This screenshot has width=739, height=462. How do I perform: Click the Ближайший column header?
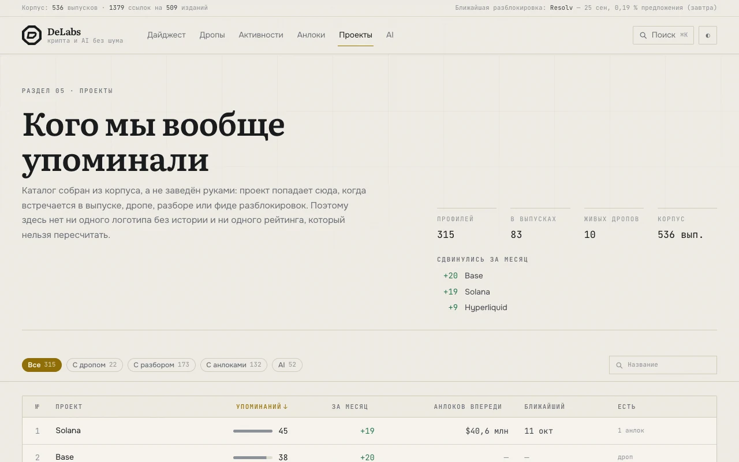coord(544,407)
